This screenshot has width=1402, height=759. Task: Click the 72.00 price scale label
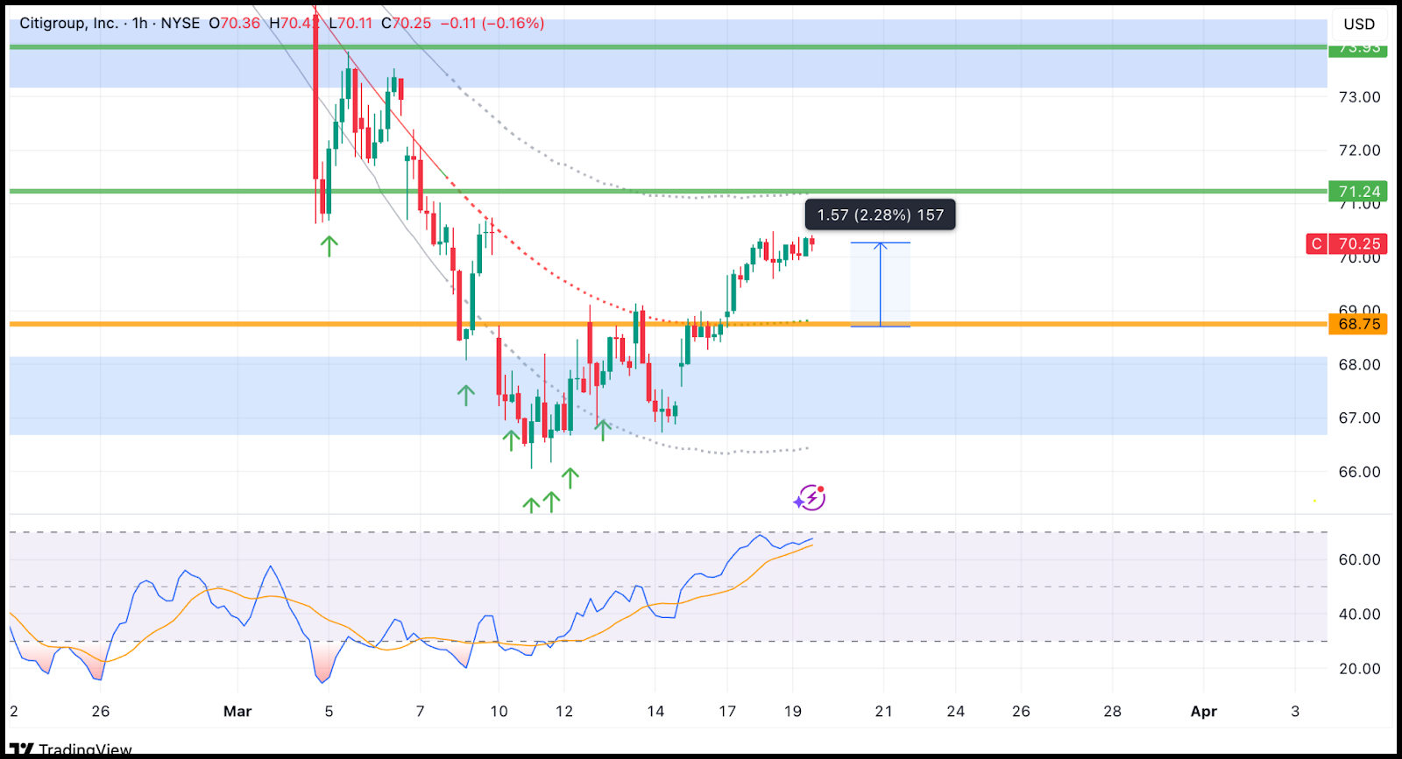(x=1359, y=151)
